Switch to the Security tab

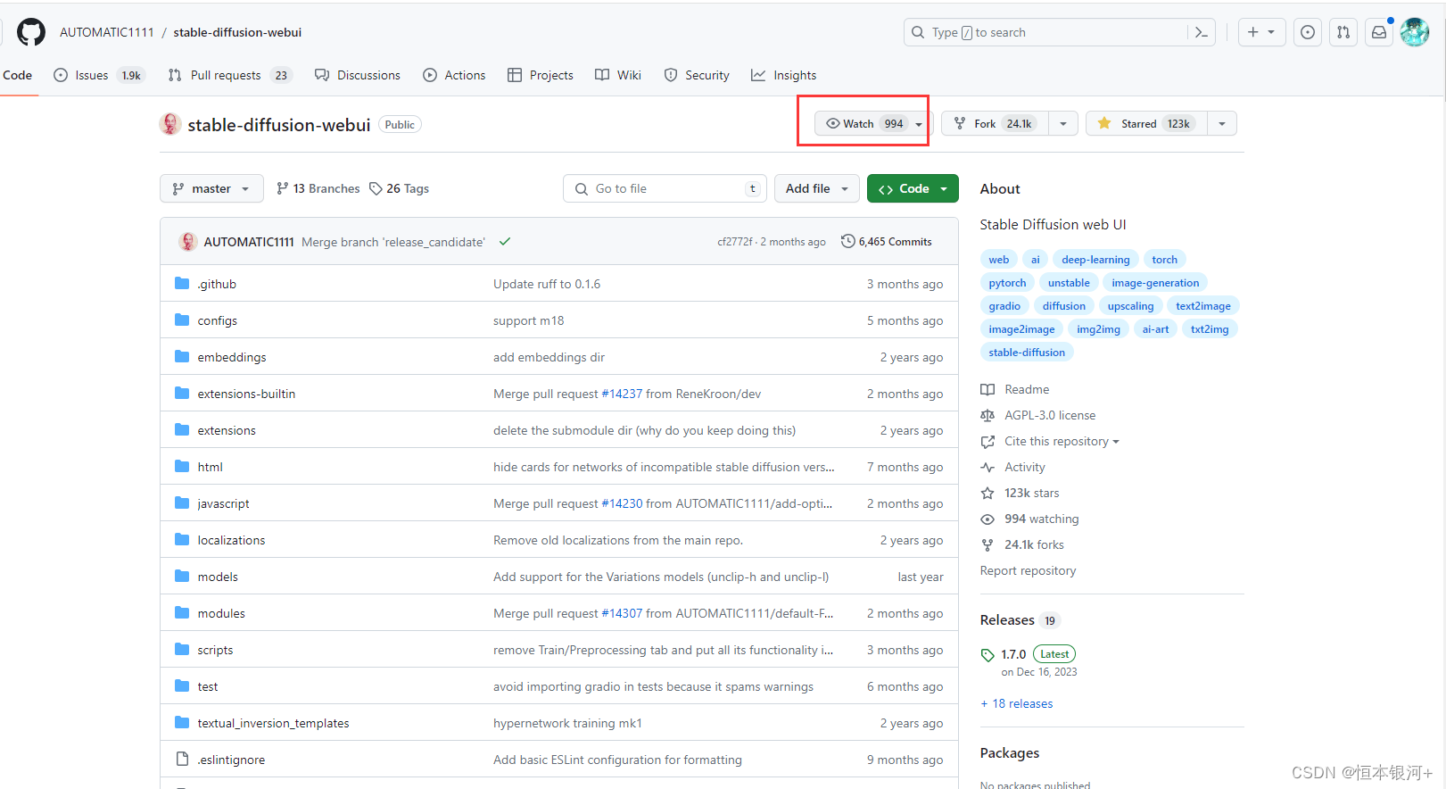pyautogui.click(x=697, y=75)
